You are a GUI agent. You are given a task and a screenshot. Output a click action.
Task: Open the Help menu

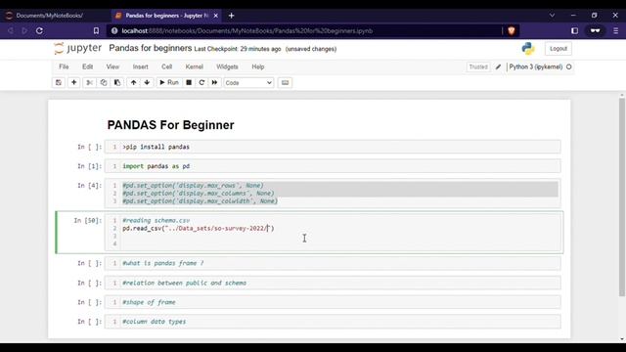258,66
